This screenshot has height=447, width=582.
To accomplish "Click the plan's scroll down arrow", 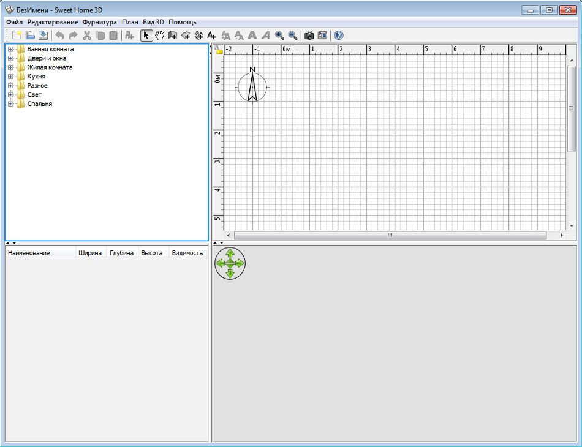I will click(571, 225).
